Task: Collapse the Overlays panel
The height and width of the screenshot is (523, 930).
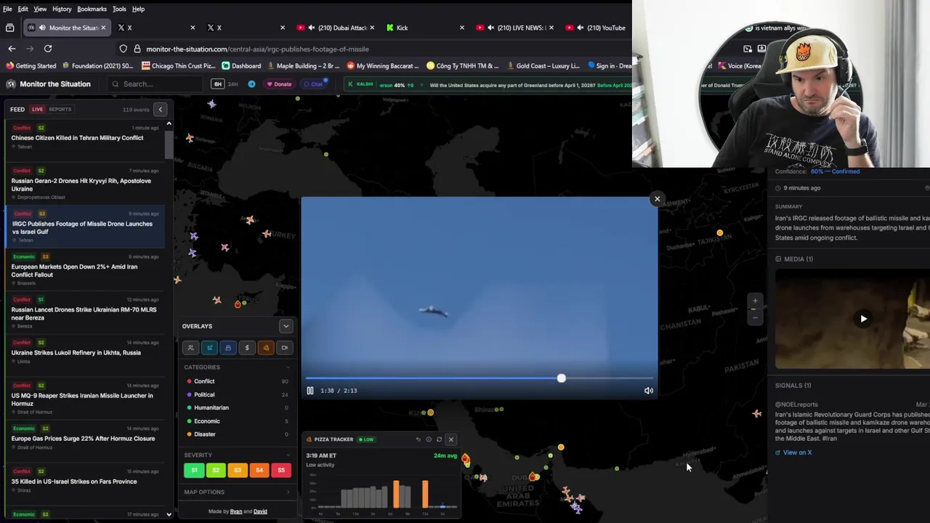Action: pyautogui.click(x=286, y=326)
